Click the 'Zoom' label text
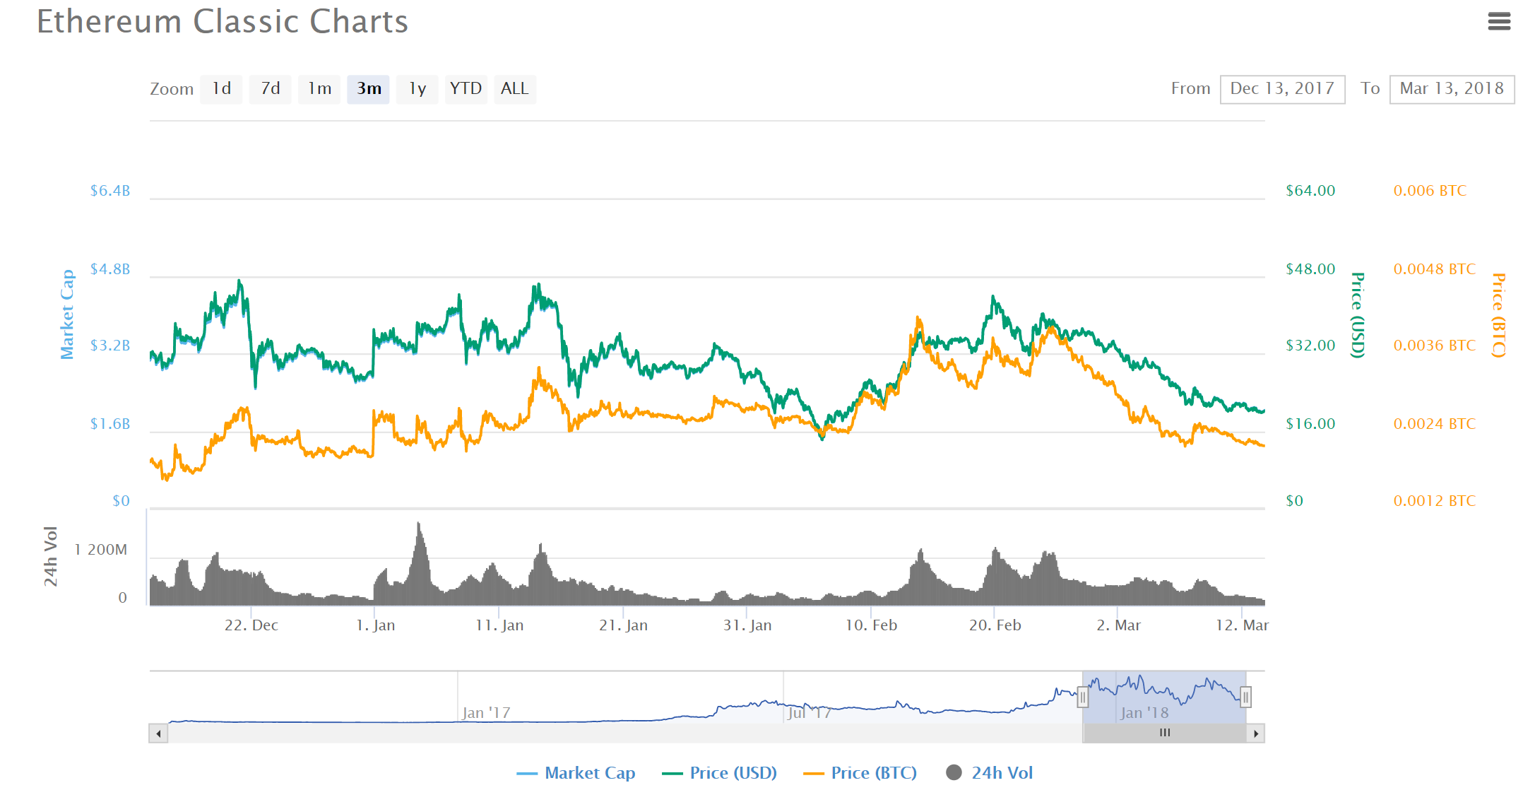Screen dimensions: 1535x790 click(172, 89)
